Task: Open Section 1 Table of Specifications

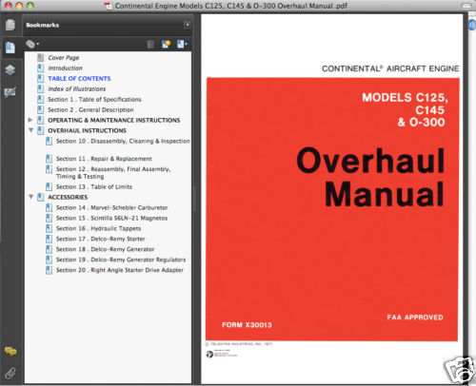Action: (94, 100)
